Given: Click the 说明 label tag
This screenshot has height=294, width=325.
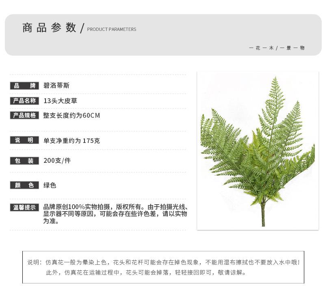Looking at the screenshot, I should [24, 140].
